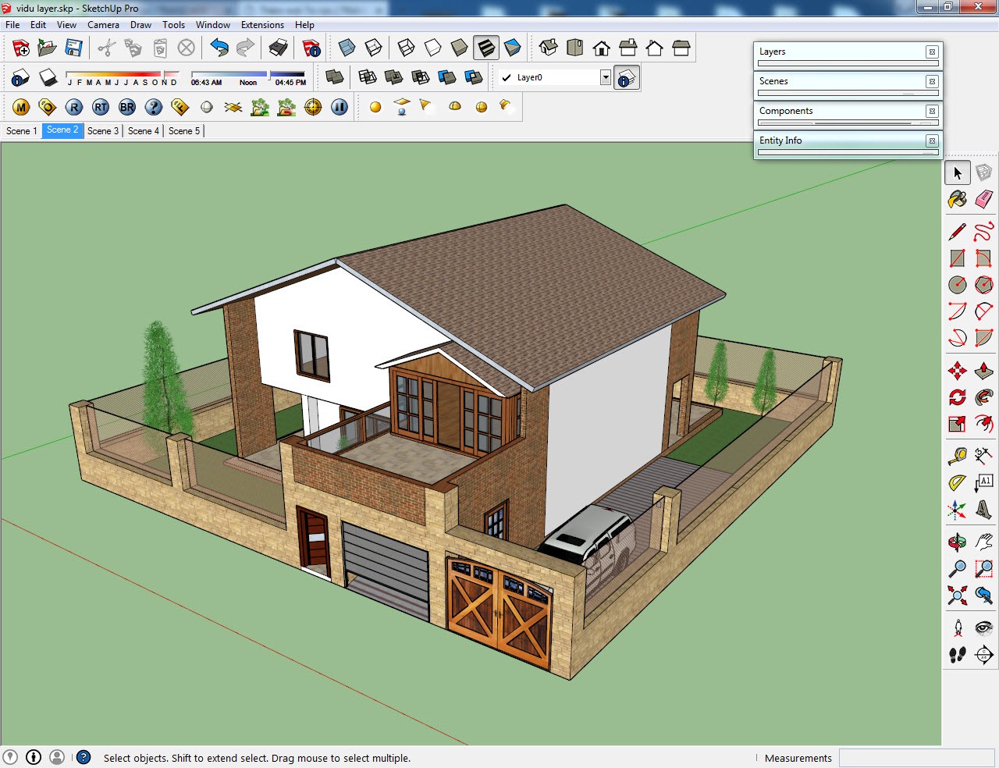Viewport: 999px width, 768px height.
Task: Switch to Scene 1 tab
Action: point(21,131)
